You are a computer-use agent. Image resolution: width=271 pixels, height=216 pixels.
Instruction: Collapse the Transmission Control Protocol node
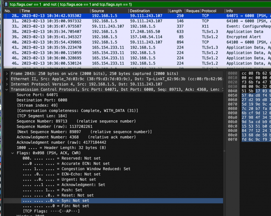coord(7,90)
